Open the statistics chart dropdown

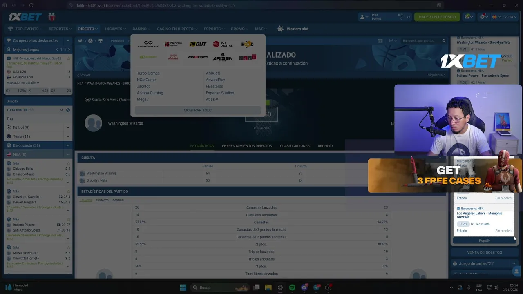click(393, 41)
